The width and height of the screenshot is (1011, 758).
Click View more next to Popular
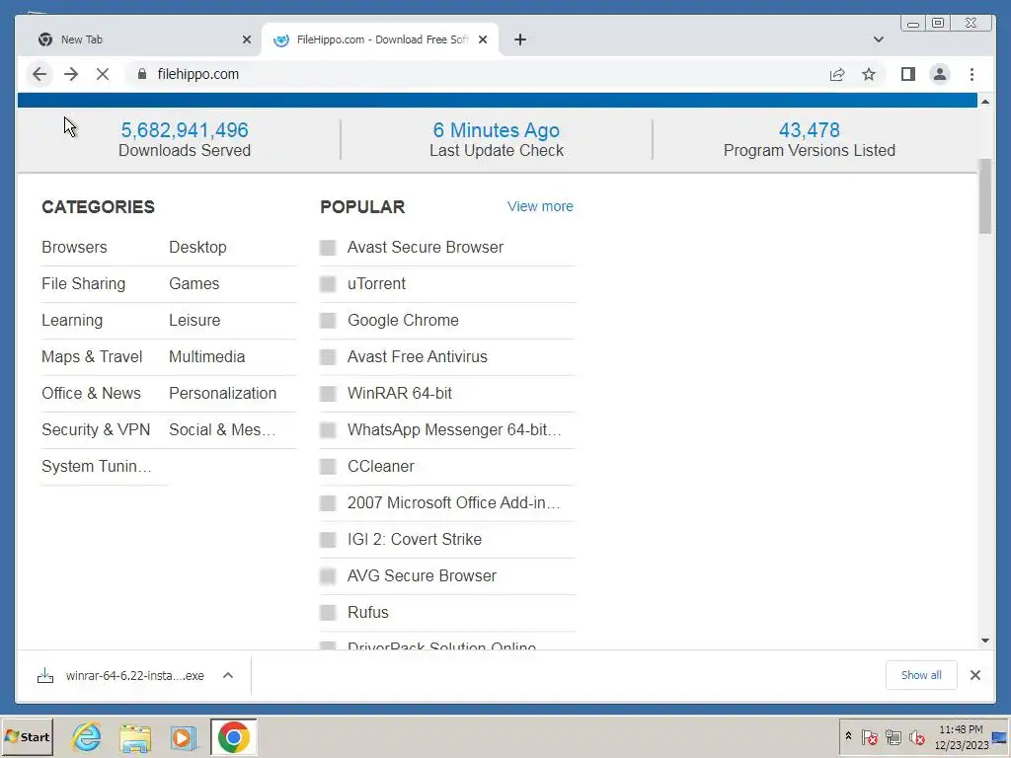(x=540, y=206)
